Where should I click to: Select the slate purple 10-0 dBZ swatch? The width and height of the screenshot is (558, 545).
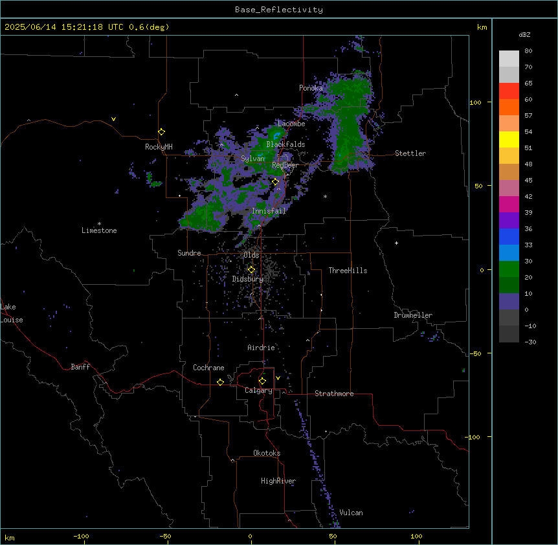tap(509, 302)
